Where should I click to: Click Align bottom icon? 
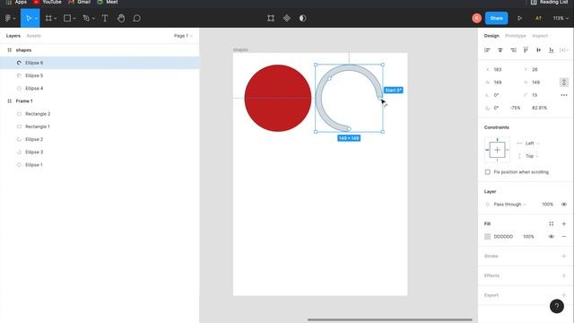[x=552, y=50]
